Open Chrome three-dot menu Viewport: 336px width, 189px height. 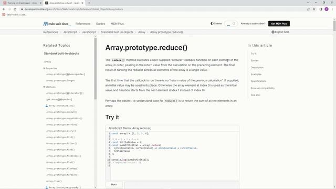pos(332,9)
